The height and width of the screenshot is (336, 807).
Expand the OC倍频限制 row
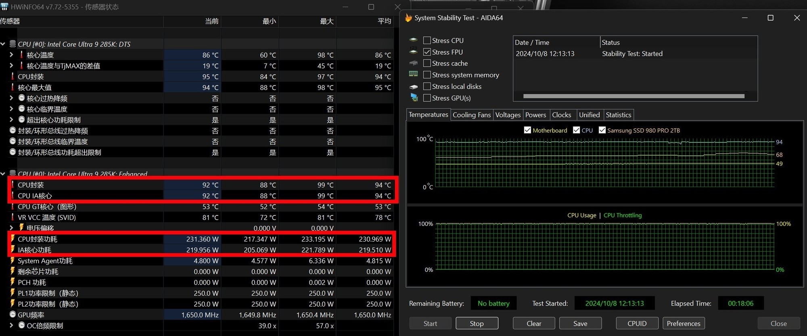(x=11, y=325)
